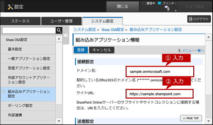Image resolution: width=213 pixels, height=125 pixels.
Task: Click arrow icon beside 組み込みアプリケーション設定 in sidebar
Action: coord(3,92)
